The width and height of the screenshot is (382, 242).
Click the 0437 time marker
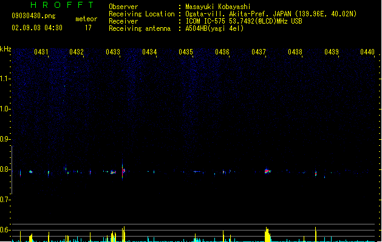pos(259,52)
